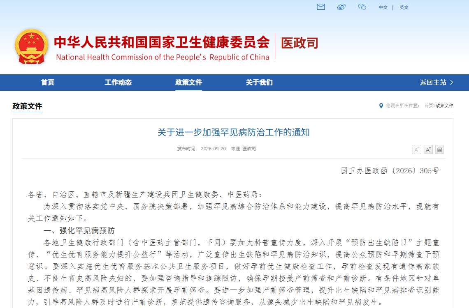Click section heading 一、强化罕见病预防
This screenshot has width=469, height=308.
[79, 231]
